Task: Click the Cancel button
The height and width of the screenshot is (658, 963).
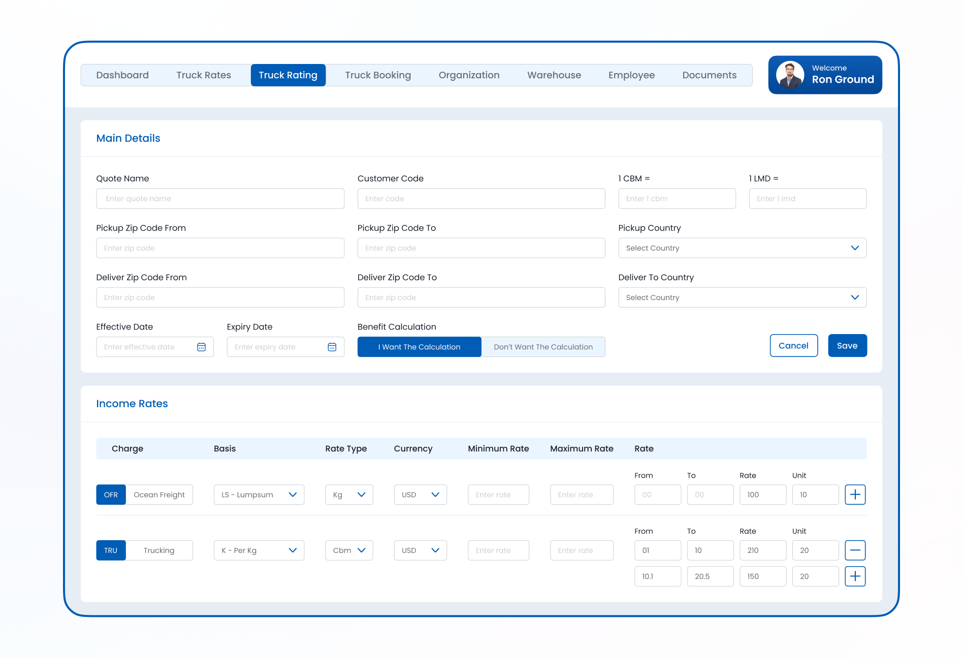Action: (x=793, y=346)
